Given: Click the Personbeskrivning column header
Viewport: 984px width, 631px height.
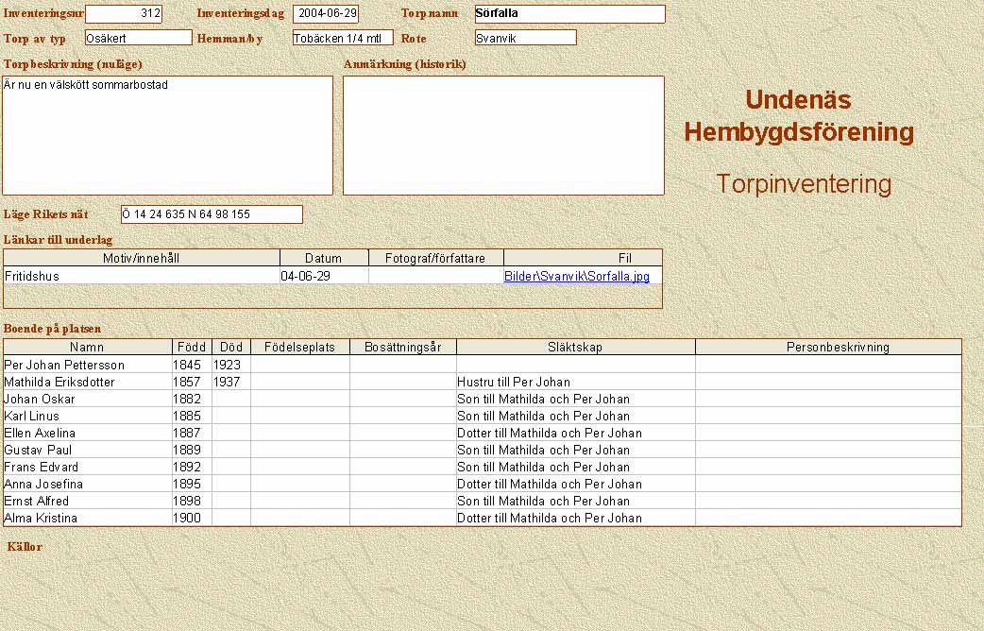Looking at the screenshot, I should click(828, 348).
